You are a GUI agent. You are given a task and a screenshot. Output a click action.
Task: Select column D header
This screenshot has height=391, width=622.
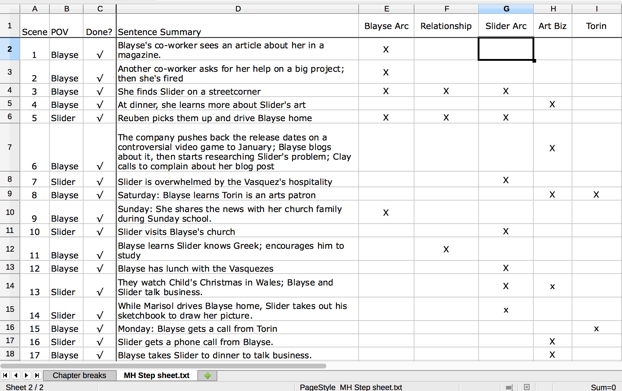click(238, 9)
